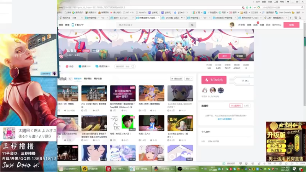Open the second charger avatar
Screen dimensions: 306x172
213,90
